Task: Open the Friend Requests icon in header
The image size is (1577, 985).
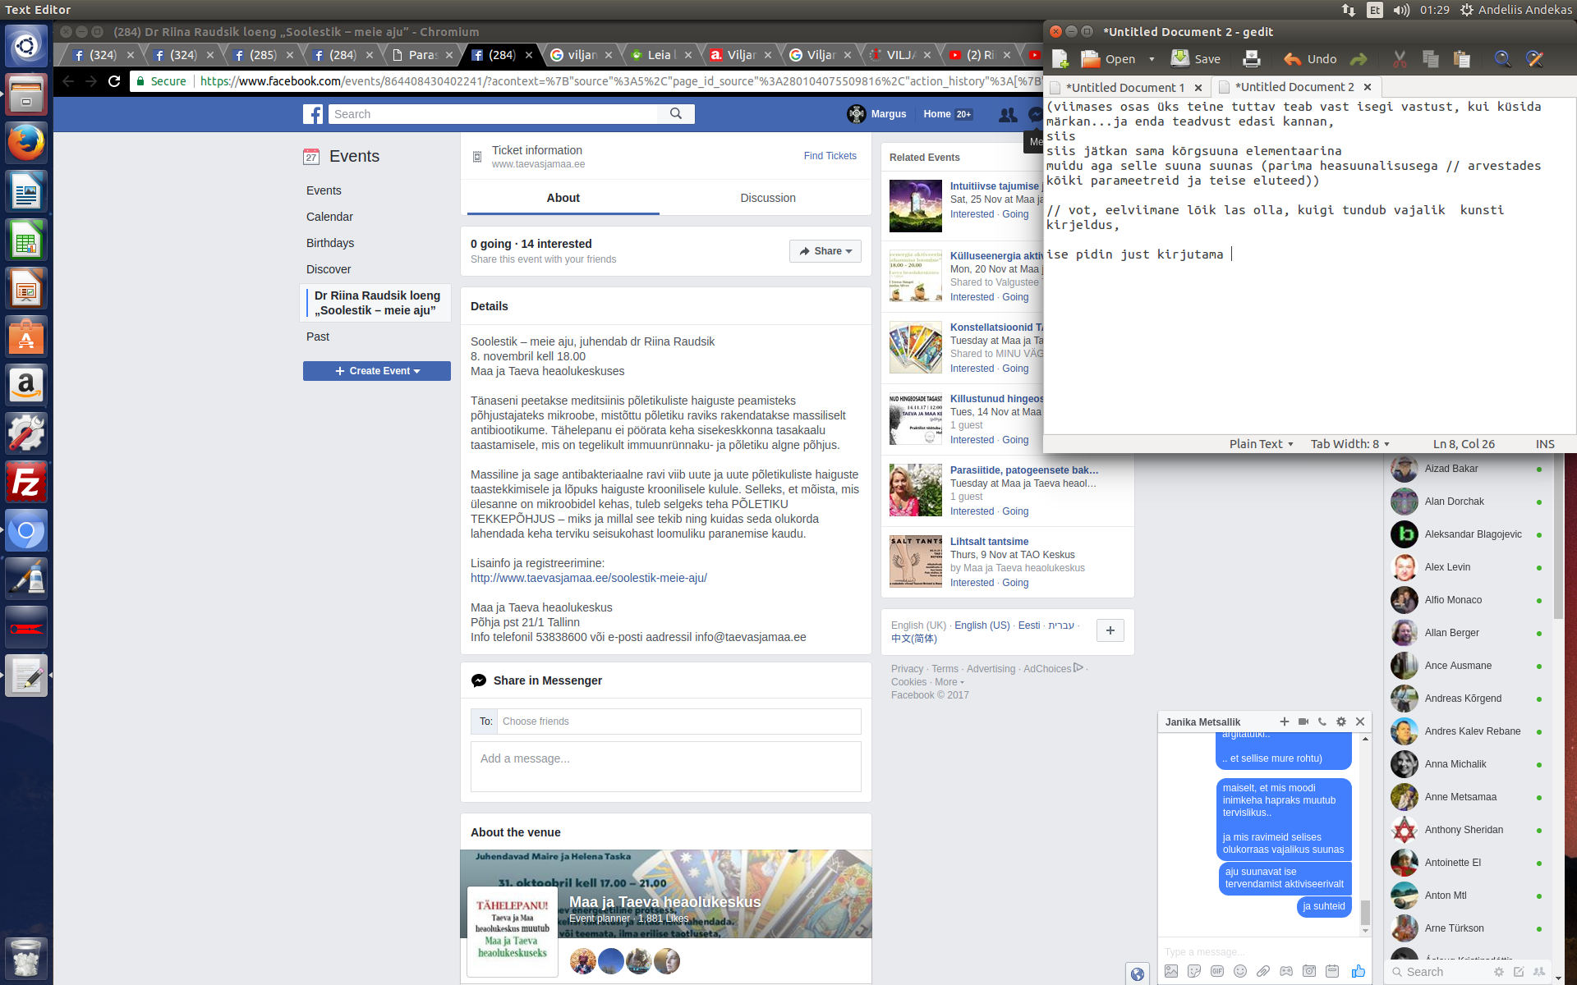Action: 1008,114
